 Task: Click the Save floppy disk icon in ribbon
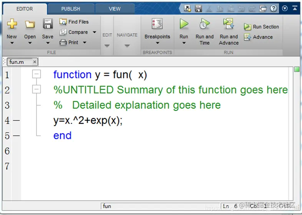[x=48, y=24]
